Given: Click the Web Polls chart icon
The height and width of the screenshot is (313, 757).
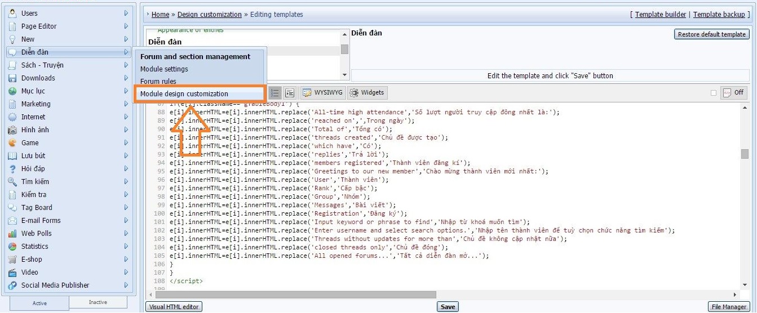Looking at the screenshot, I should pos(12,233).
